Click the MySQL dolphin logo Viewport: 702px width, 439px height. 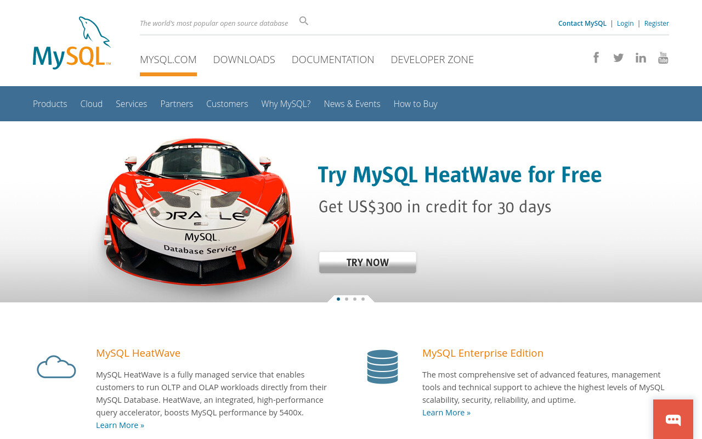pos(72,43)
